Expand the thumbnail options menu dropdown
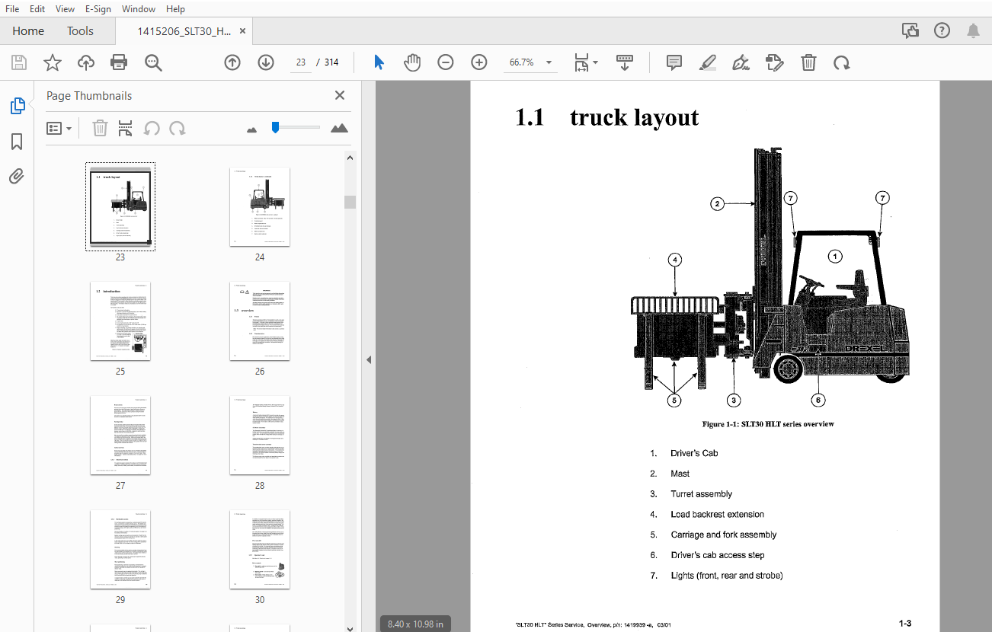The width and height of the screenshot is (992, 632). click(59, 128)
